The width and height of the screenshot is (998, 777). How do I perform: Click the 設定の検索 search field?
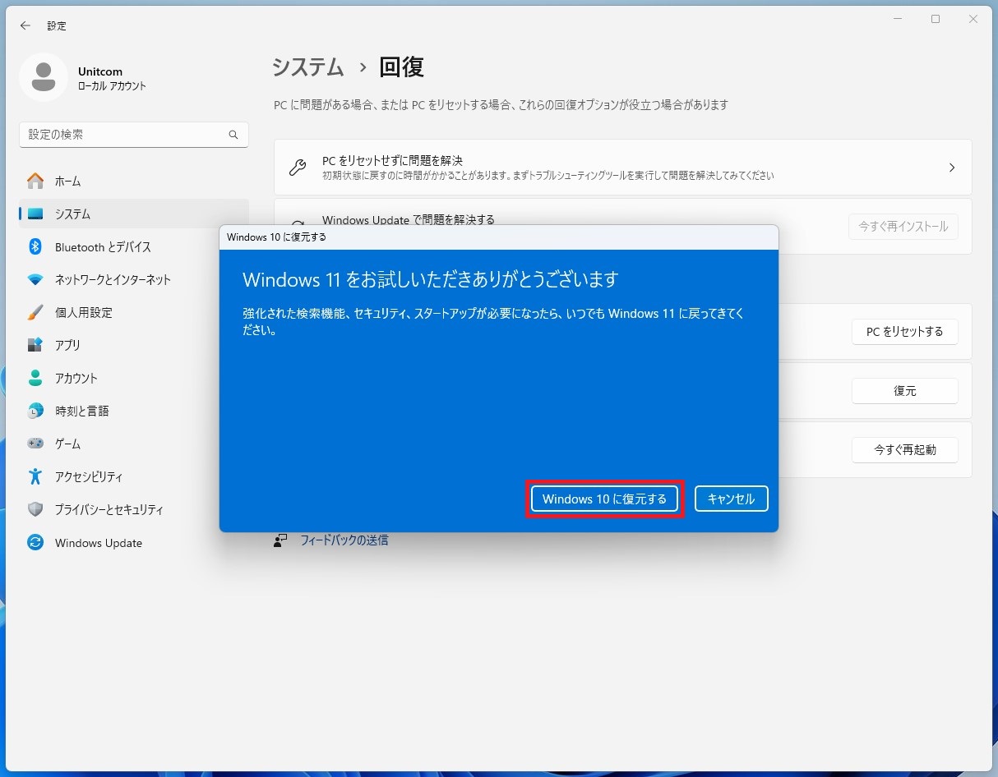[x=133, y=135]
